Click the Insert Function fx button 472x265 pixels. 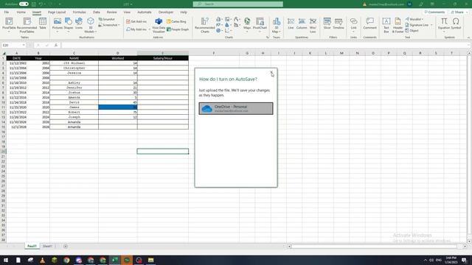tap(56, 45)
